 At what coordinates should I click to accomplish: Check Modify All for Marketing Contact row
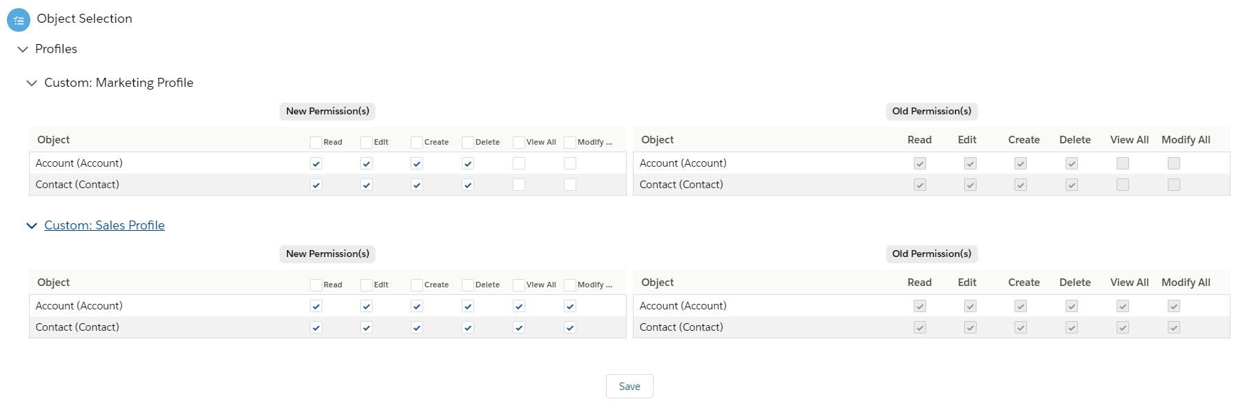coord(570,185)
